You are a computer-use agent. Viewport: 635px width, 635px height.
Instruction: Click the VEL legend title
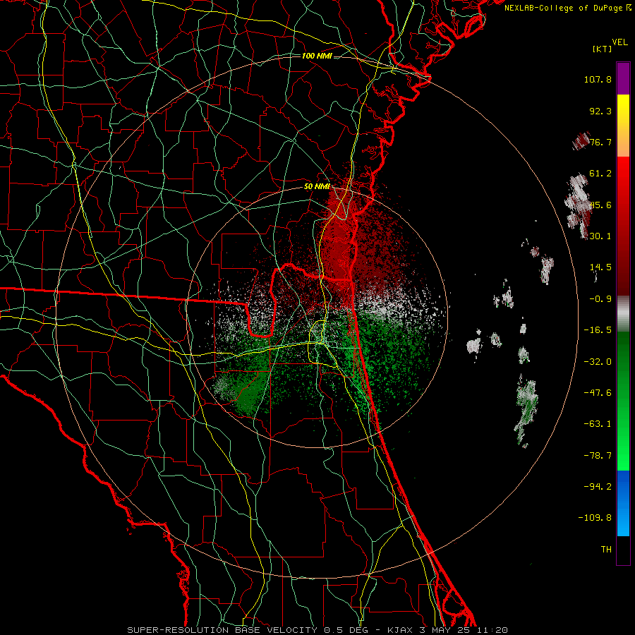pyautogui.click(x=620, y=42)
